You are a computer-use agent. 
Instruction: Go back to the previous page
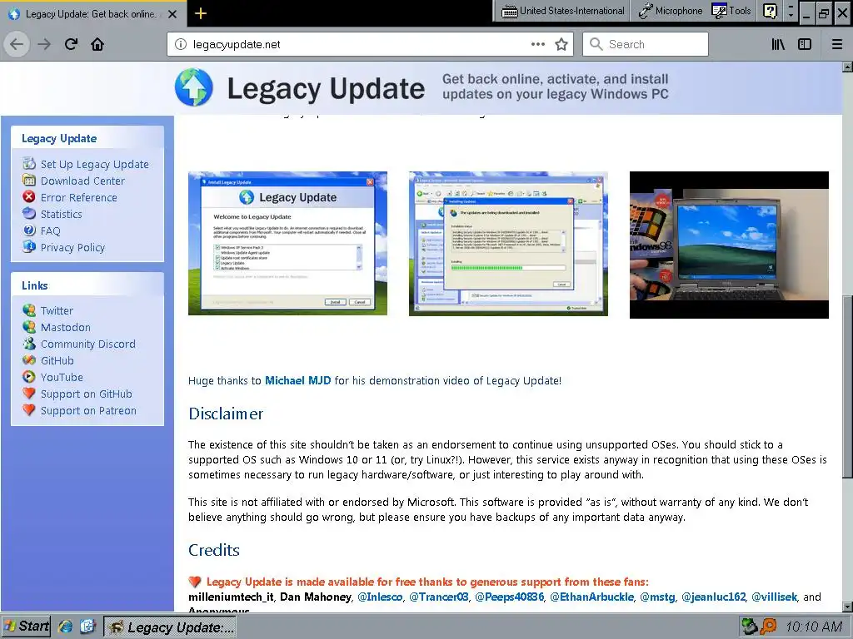coord(17,44)
